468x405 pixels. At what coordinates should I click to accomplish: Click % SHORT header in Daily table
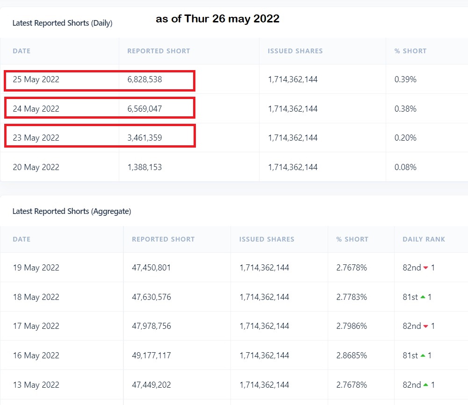tap(410, 51)
